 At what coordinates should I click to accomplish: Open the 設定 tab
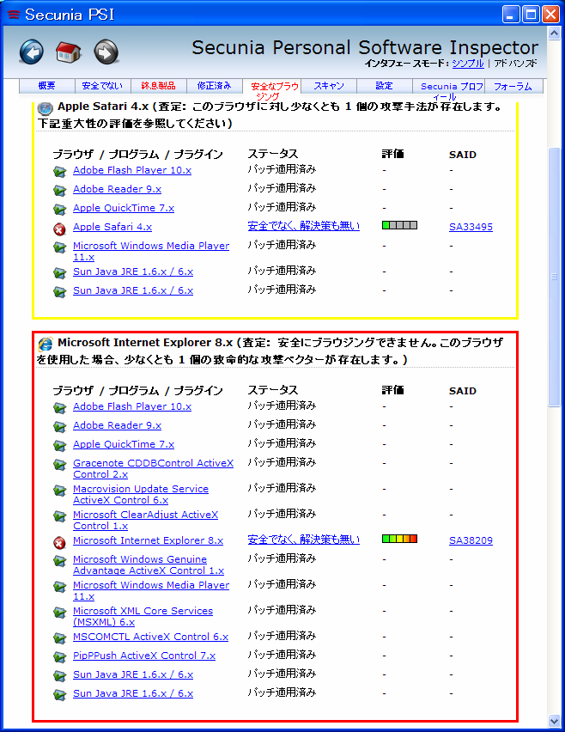(x=385, y=86)
